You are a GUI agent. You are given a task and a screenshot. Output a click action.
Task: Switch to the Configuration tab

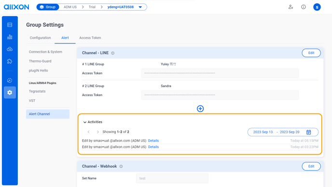(x=40, y=38)
